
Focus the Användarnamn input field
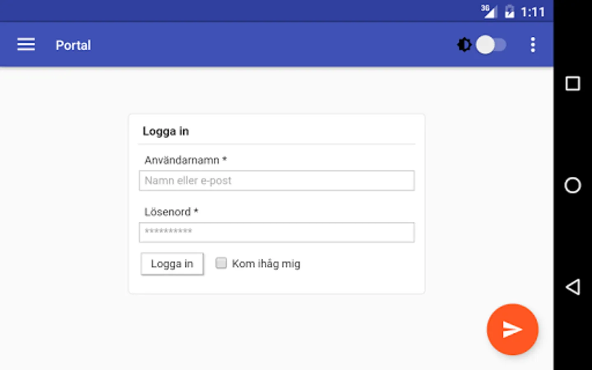[277, 181]
